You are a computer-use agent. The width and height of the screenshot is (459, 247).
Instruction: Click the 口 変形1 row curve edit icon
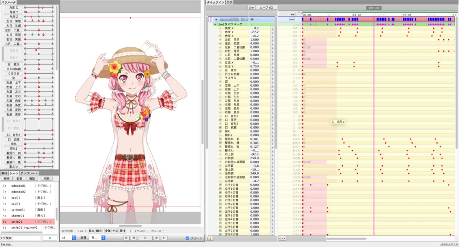(273, 116)
